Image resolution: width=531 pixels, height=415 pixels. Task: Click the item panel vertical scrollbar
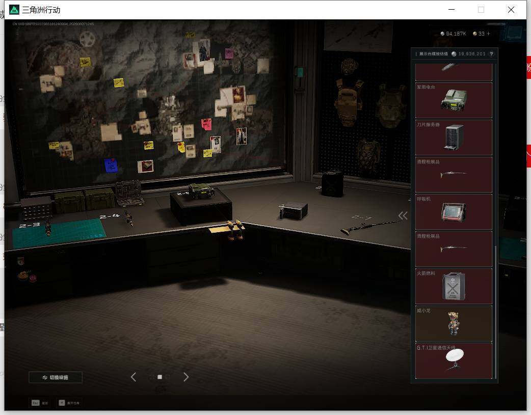click(495, 312)
